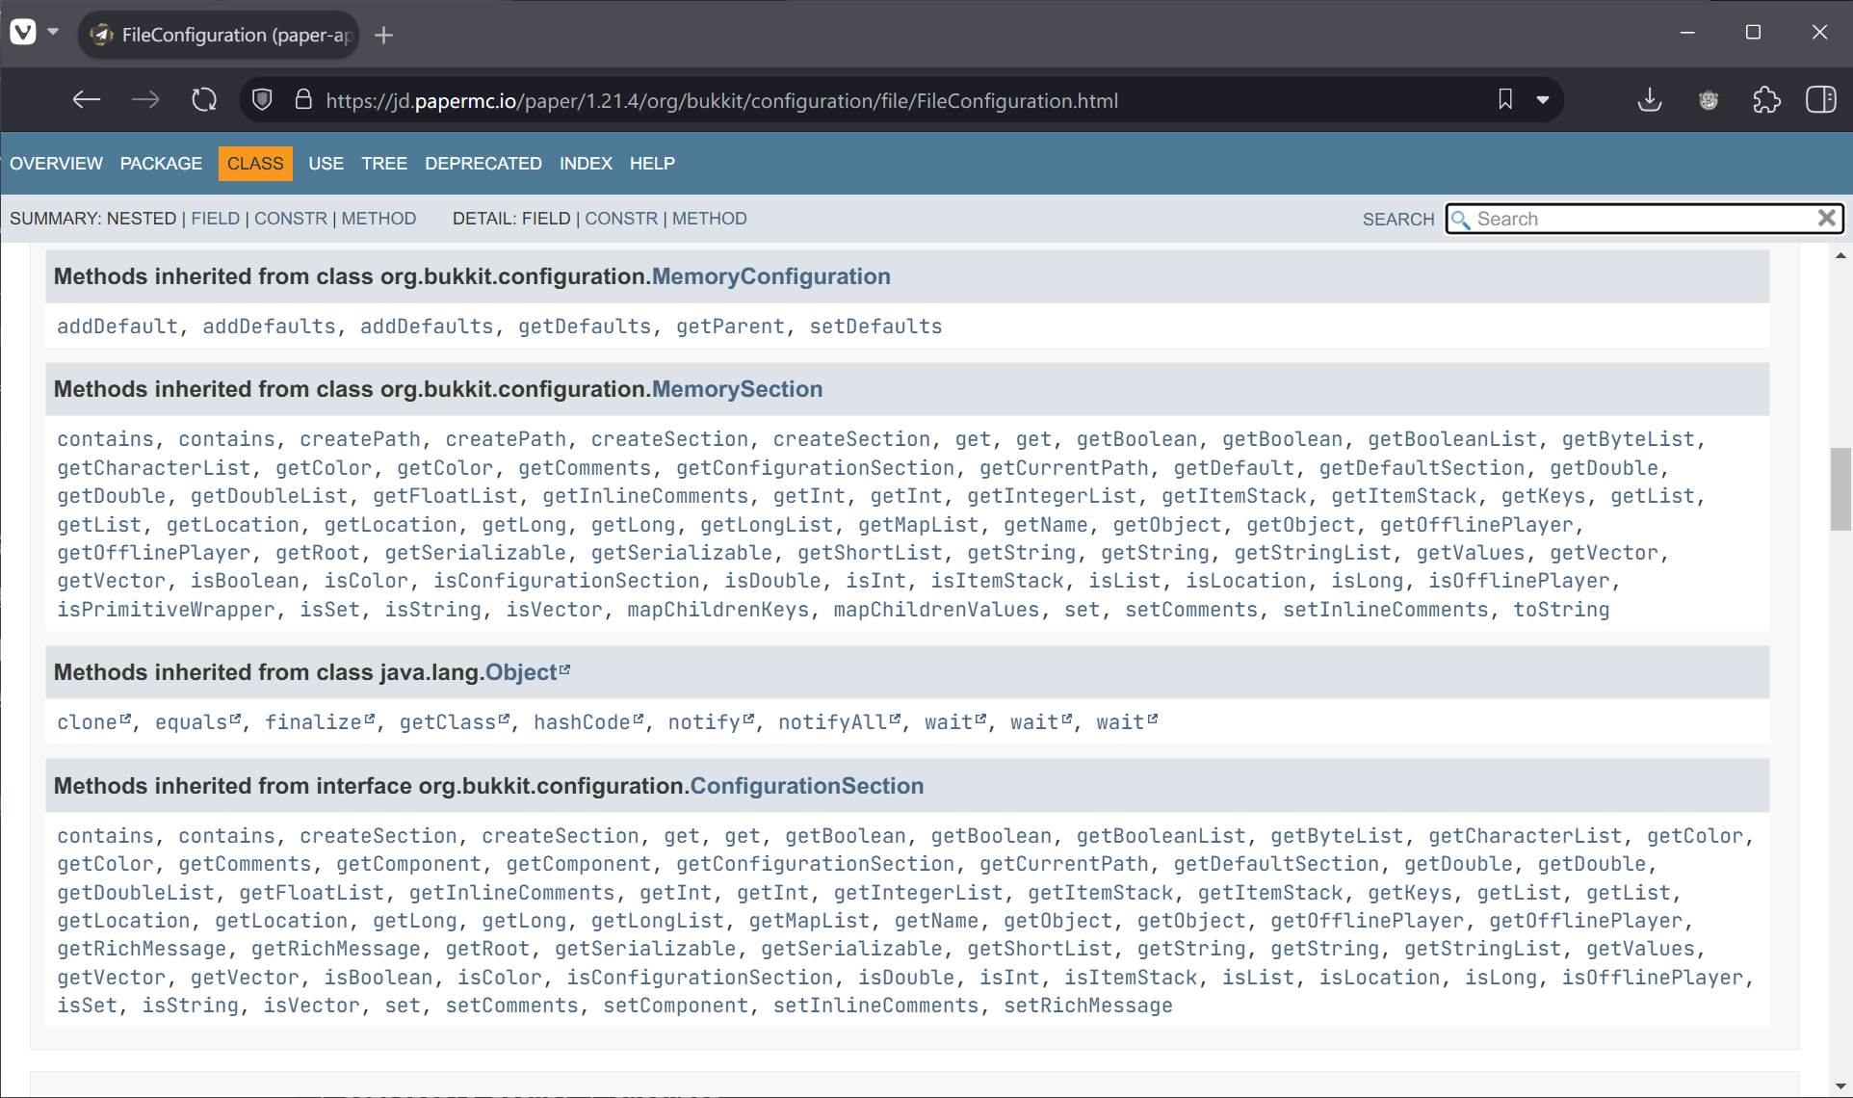Switch to the DEPRECATED nav item

pyautogui.click(x=483, y=164)
